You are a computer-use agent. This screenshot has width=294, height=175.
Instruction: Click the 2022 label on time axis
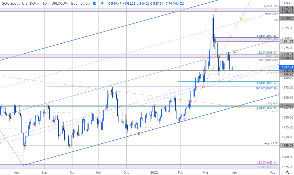(x=154, y=172)
